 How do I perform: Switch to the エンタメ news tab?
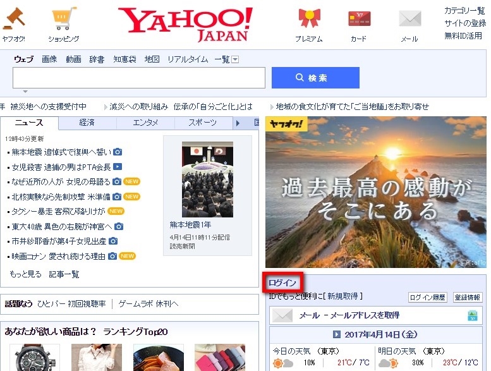[145, 123]
